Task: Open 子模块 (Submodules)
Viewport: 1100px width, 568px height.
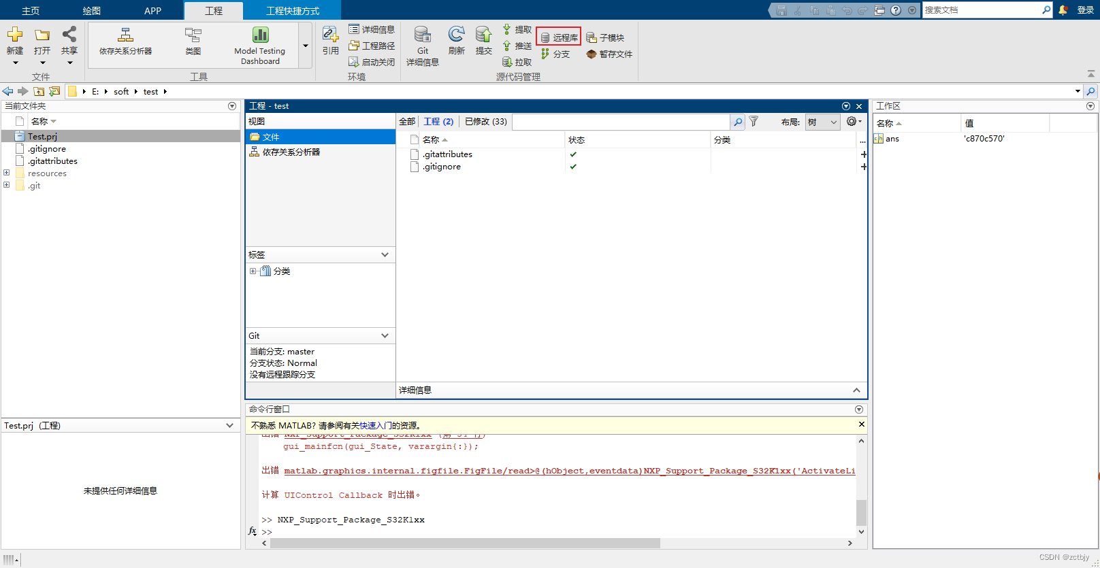Action: pyautogui.click(x=605, y=37)
